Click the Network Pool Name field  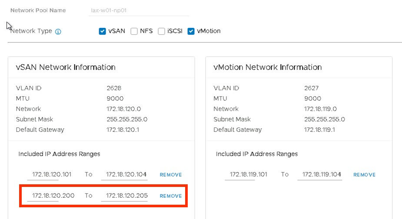tap(139, 10)
